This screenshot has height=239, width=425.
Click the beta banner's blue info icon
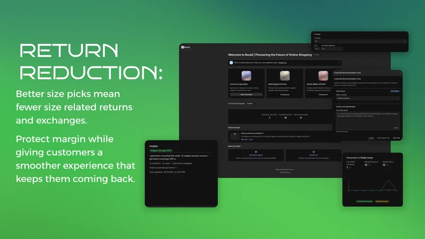click(x=231, y=63)
